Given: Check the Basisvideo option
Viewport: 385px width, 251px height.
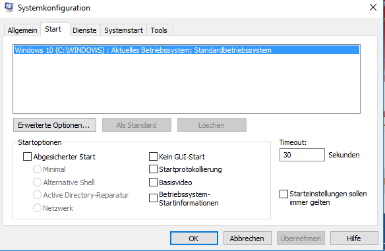Looking at the screenshot, I should click(x=153, y=182).
